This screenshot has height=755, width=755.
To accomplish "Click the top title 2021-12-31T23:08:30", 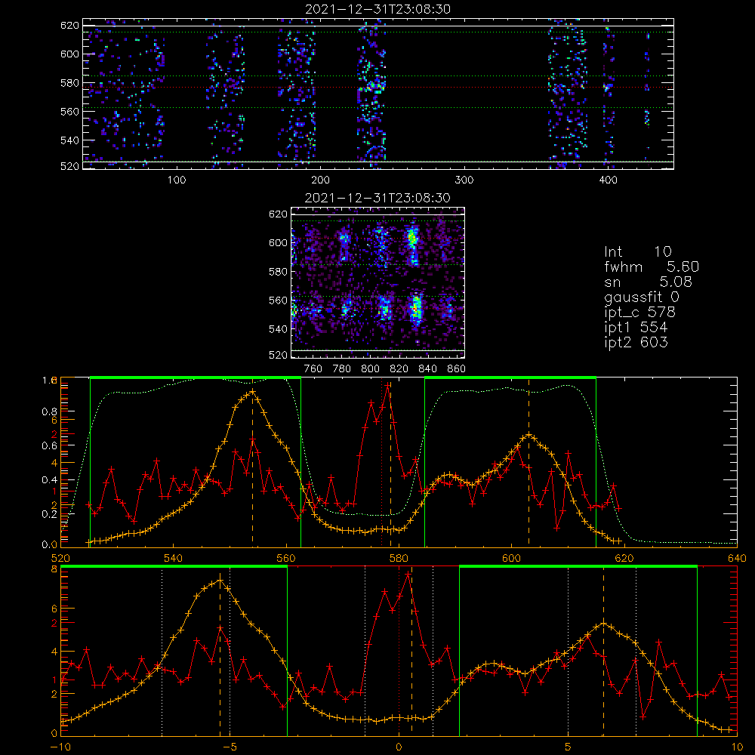I will tap(378, 8).
